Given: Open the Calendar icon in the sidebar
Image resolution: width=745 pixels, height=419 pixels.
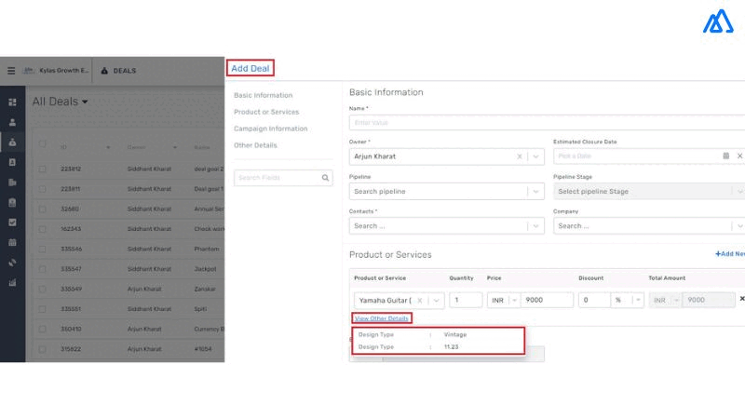Looking at the screenshot, I should click(x=12, y=243).
